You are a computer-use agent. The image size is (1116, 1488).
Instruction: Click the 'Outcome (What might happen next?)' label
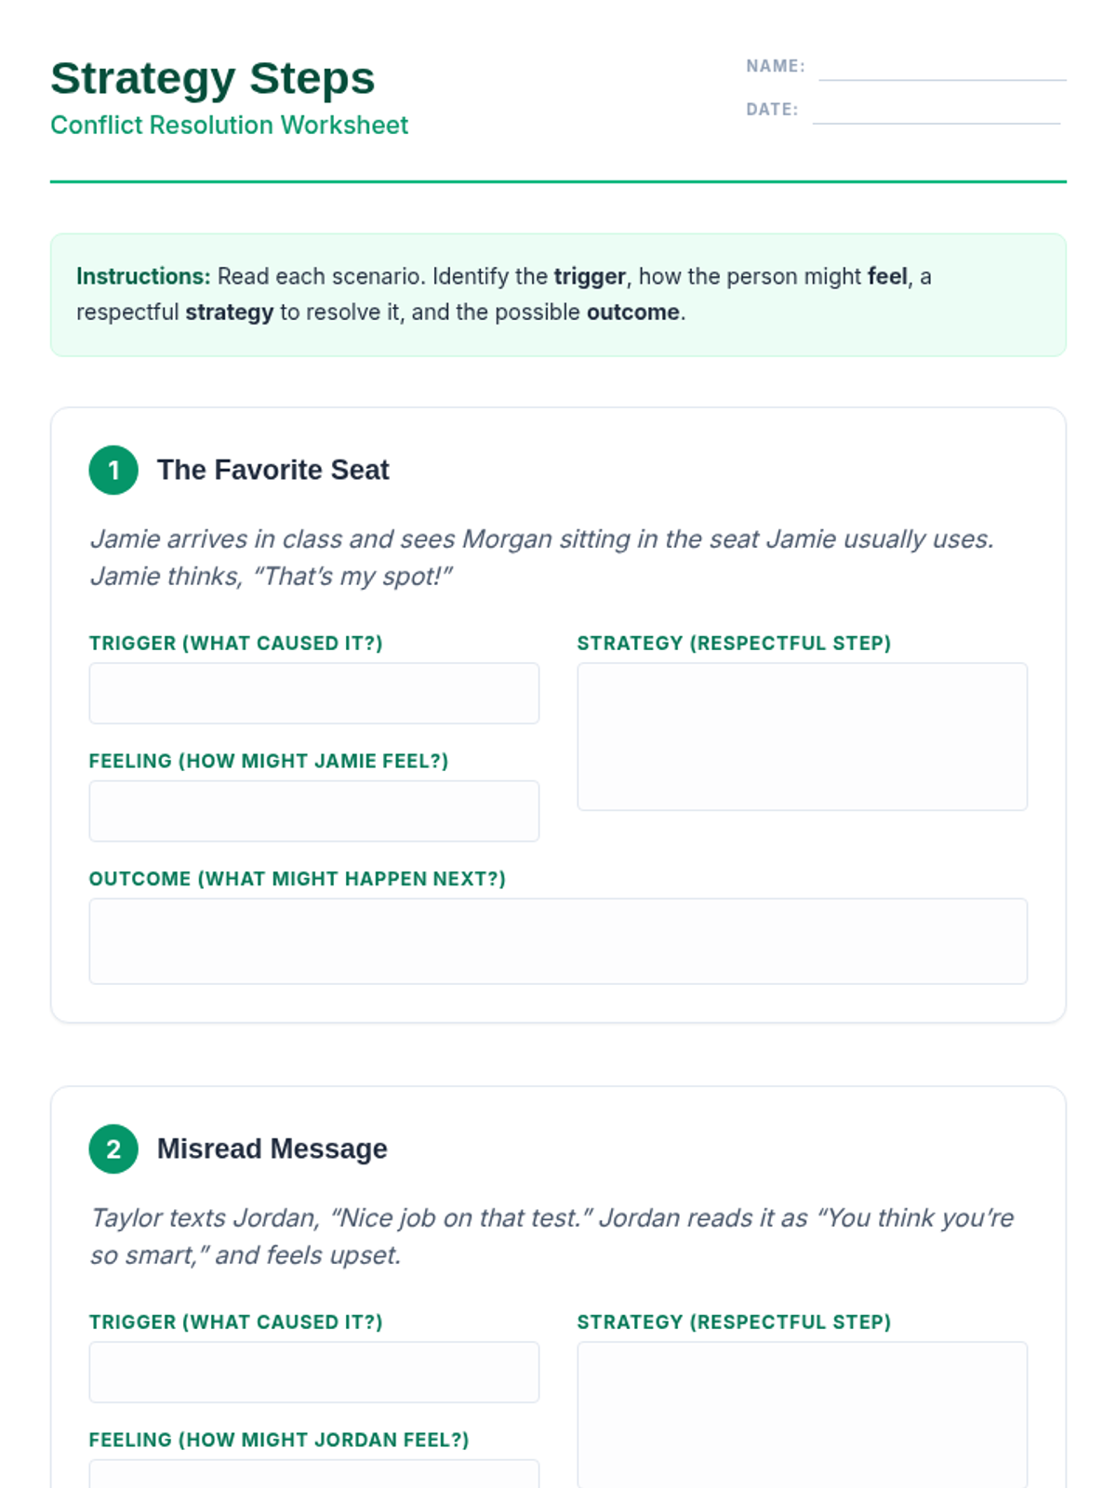tap(298, 879)
